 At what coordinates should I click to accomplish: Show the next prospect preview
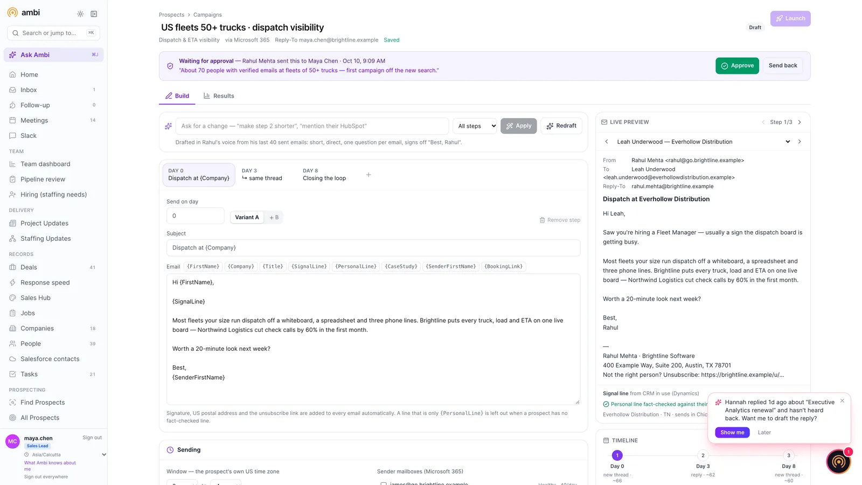800,142
